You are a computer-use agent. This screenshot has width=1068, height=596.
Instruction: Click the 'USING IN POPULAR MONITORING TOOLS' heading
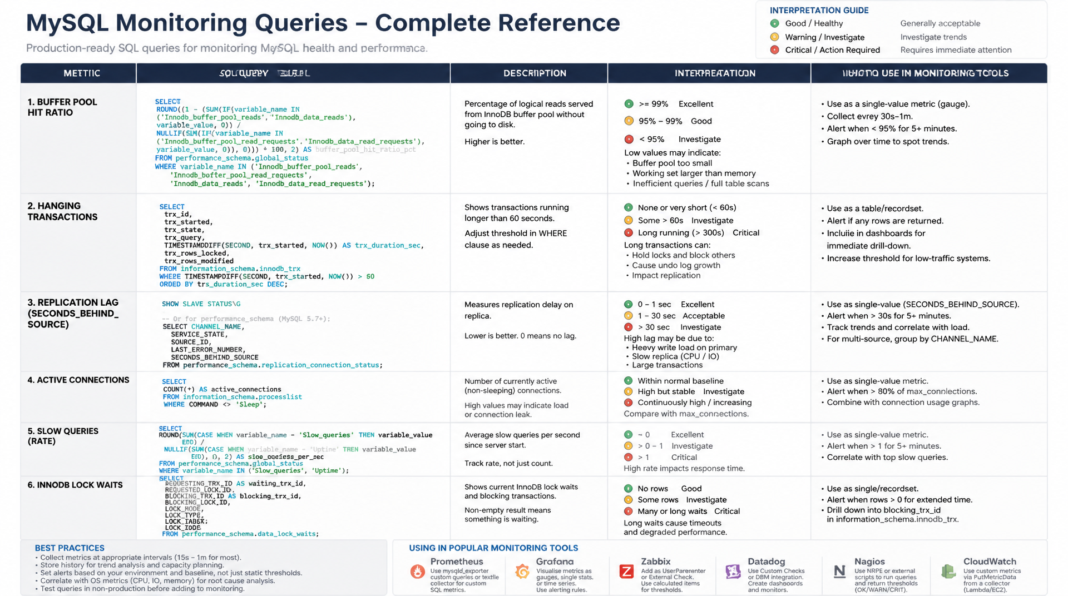pyautogui.click(x=493, y=548)
